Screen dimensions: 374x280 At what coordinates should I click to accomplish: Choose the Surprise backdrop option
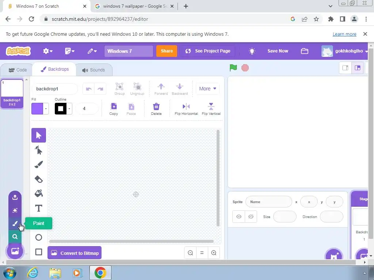pos(15,210)
